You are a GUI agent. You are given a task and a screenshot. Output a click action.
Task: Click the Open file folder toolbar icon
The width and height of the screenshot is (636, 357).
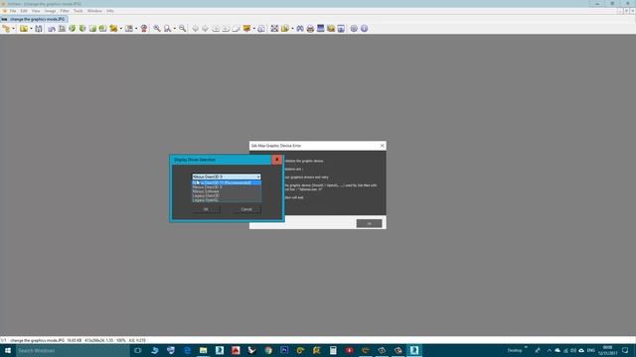24,29
